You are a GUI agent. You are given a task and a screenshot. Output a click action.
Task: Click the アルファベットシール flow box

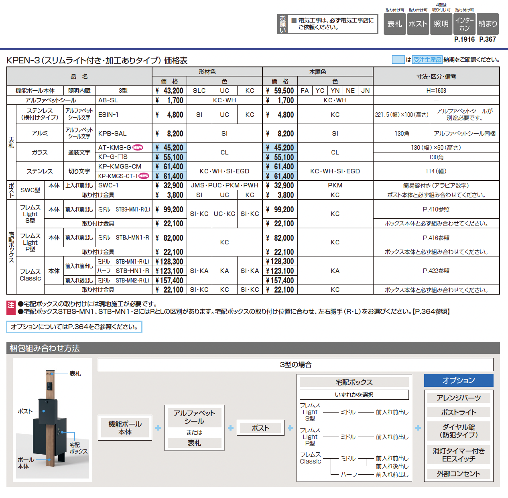pyautogui.click(x=195, y=417)
